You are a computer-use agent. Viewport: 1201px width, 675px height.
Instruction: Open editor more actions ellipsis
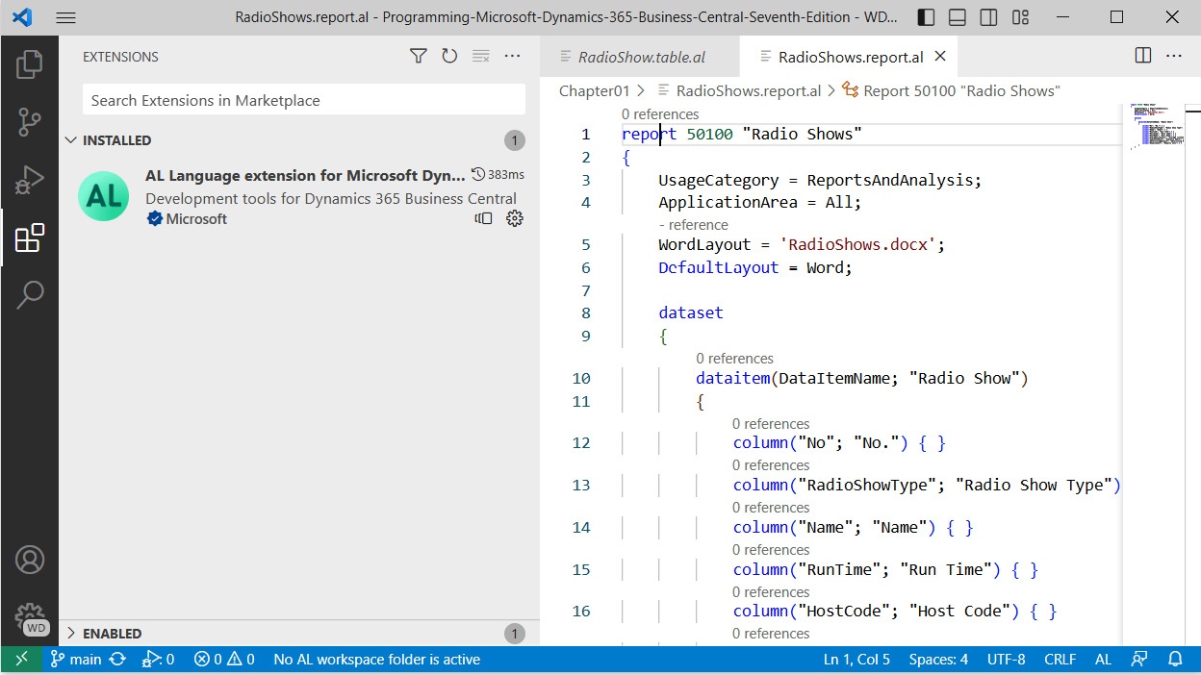click(x=1174, y=56)
